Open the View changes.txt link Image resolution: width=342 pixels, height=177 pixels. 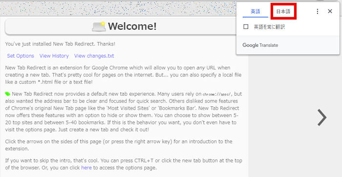tap(94, 56)
